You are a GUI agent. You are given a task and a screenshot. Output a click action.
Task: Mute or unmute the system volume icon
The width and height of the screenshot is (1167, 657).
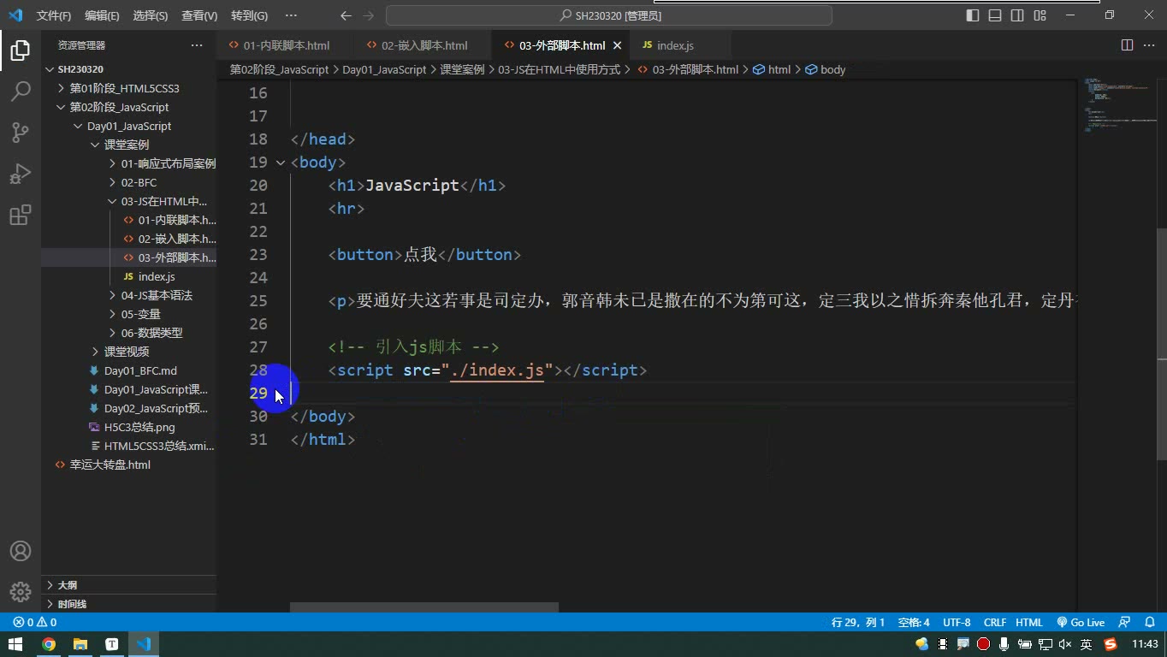[1065, 644]
